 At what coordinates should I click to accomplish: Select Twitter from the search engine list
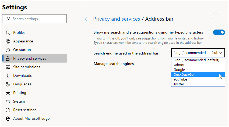point(198,84)
